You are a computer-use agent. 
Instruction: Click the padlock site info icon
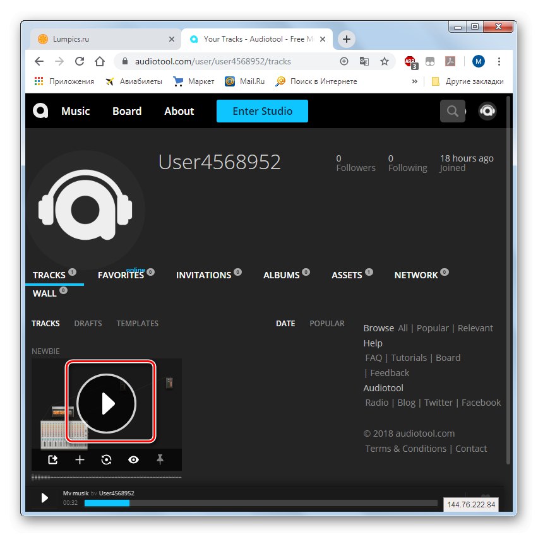[x=125, y=61]
